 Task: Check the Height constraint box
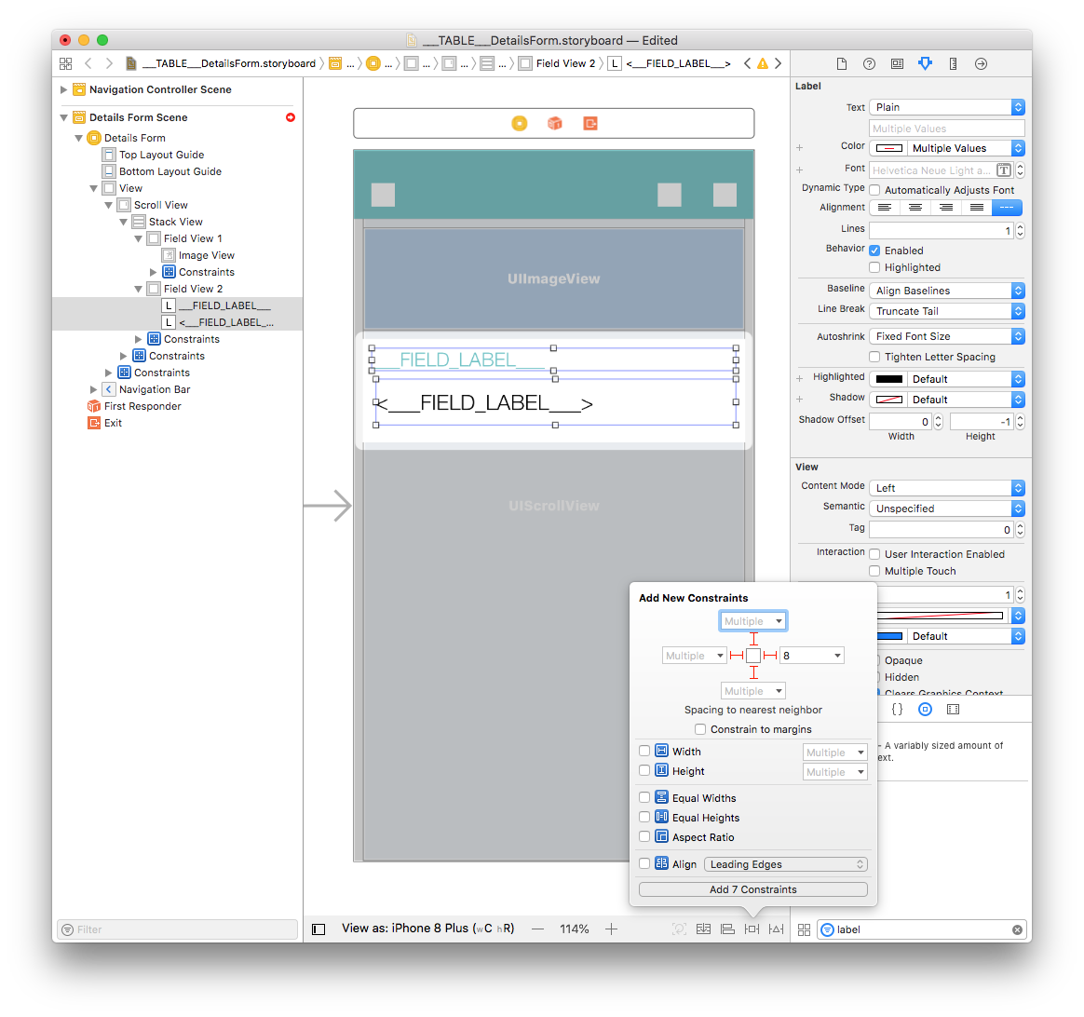click(x=644, y=770)
